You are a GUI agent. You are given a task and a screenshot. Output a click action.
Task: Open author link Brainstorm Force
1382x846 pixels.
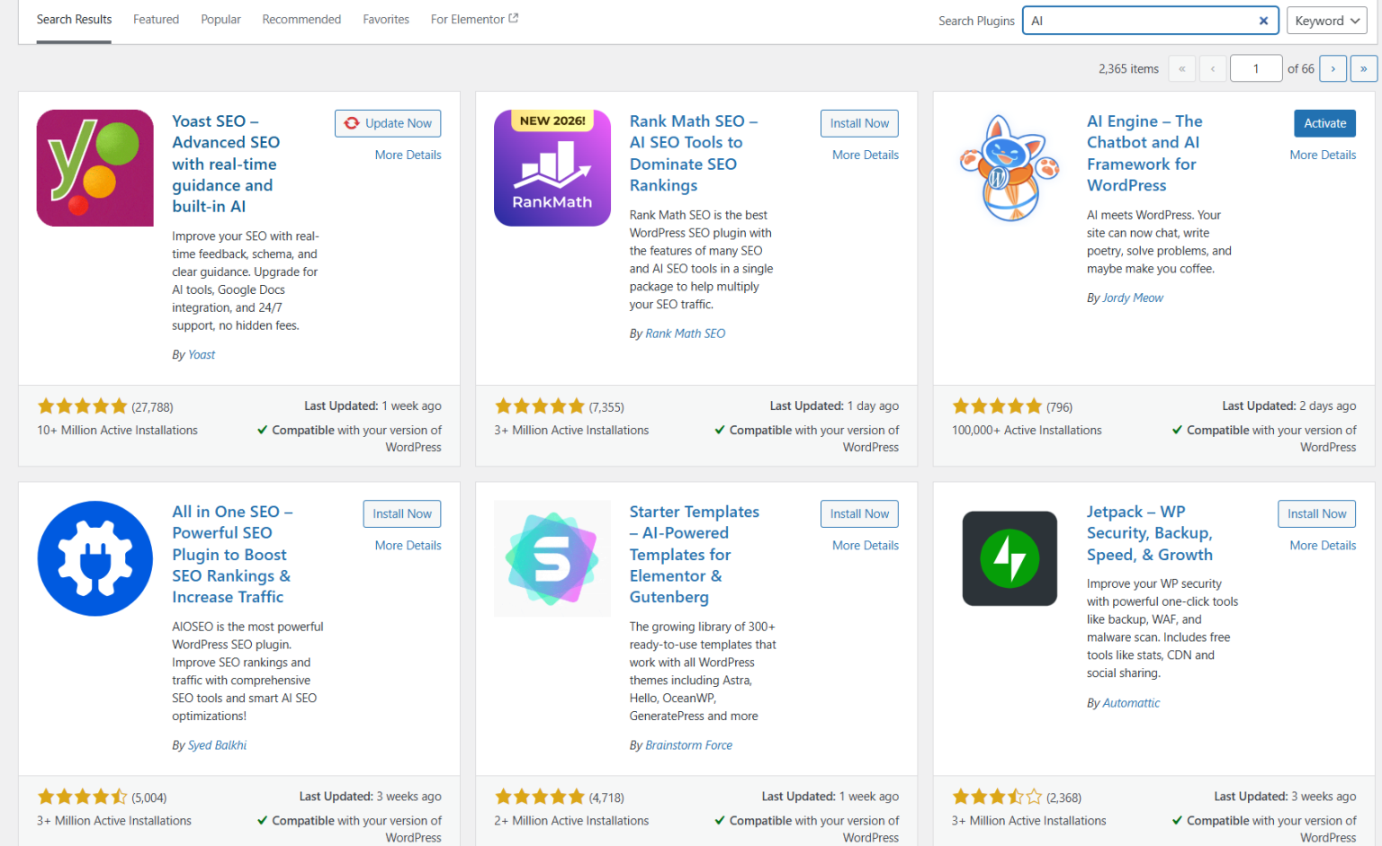coord(688,744)
